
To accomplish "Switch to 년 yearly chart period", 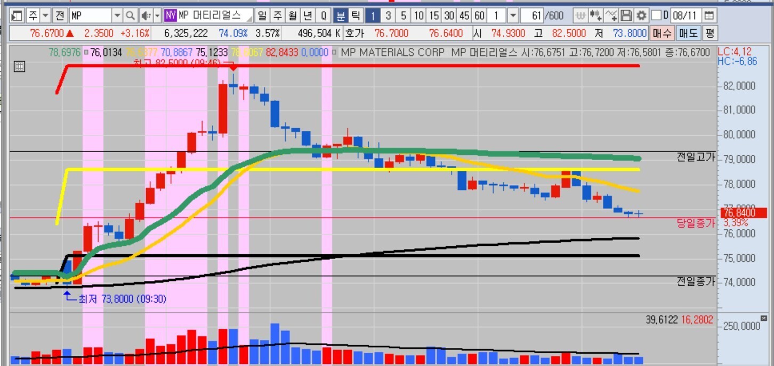I will pos(308,15).
